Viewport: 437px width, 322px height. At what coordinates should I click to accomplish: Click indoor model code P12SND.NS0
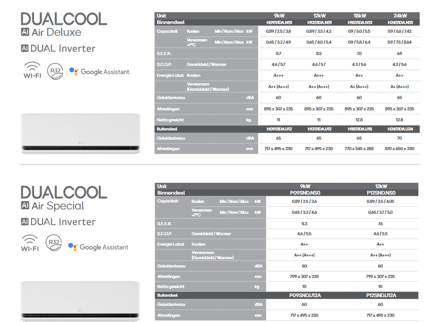381,193
